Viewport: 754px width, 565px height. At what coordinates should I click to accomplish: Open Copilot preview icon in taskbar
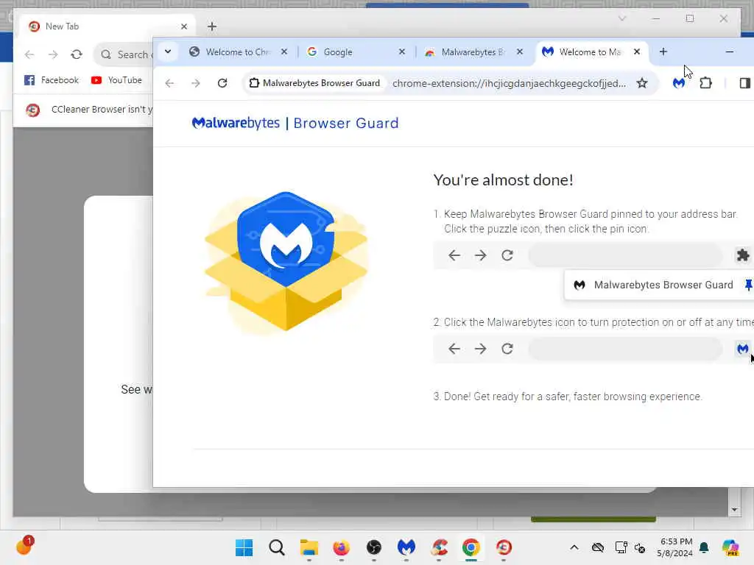730,547
